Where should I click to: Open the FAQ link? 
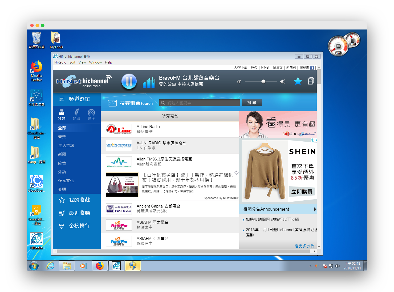click(x=254, y=67)
